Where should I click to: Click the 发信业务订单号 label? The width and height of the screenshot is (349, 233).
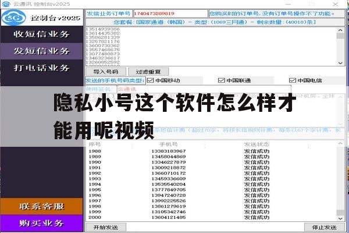109,13
